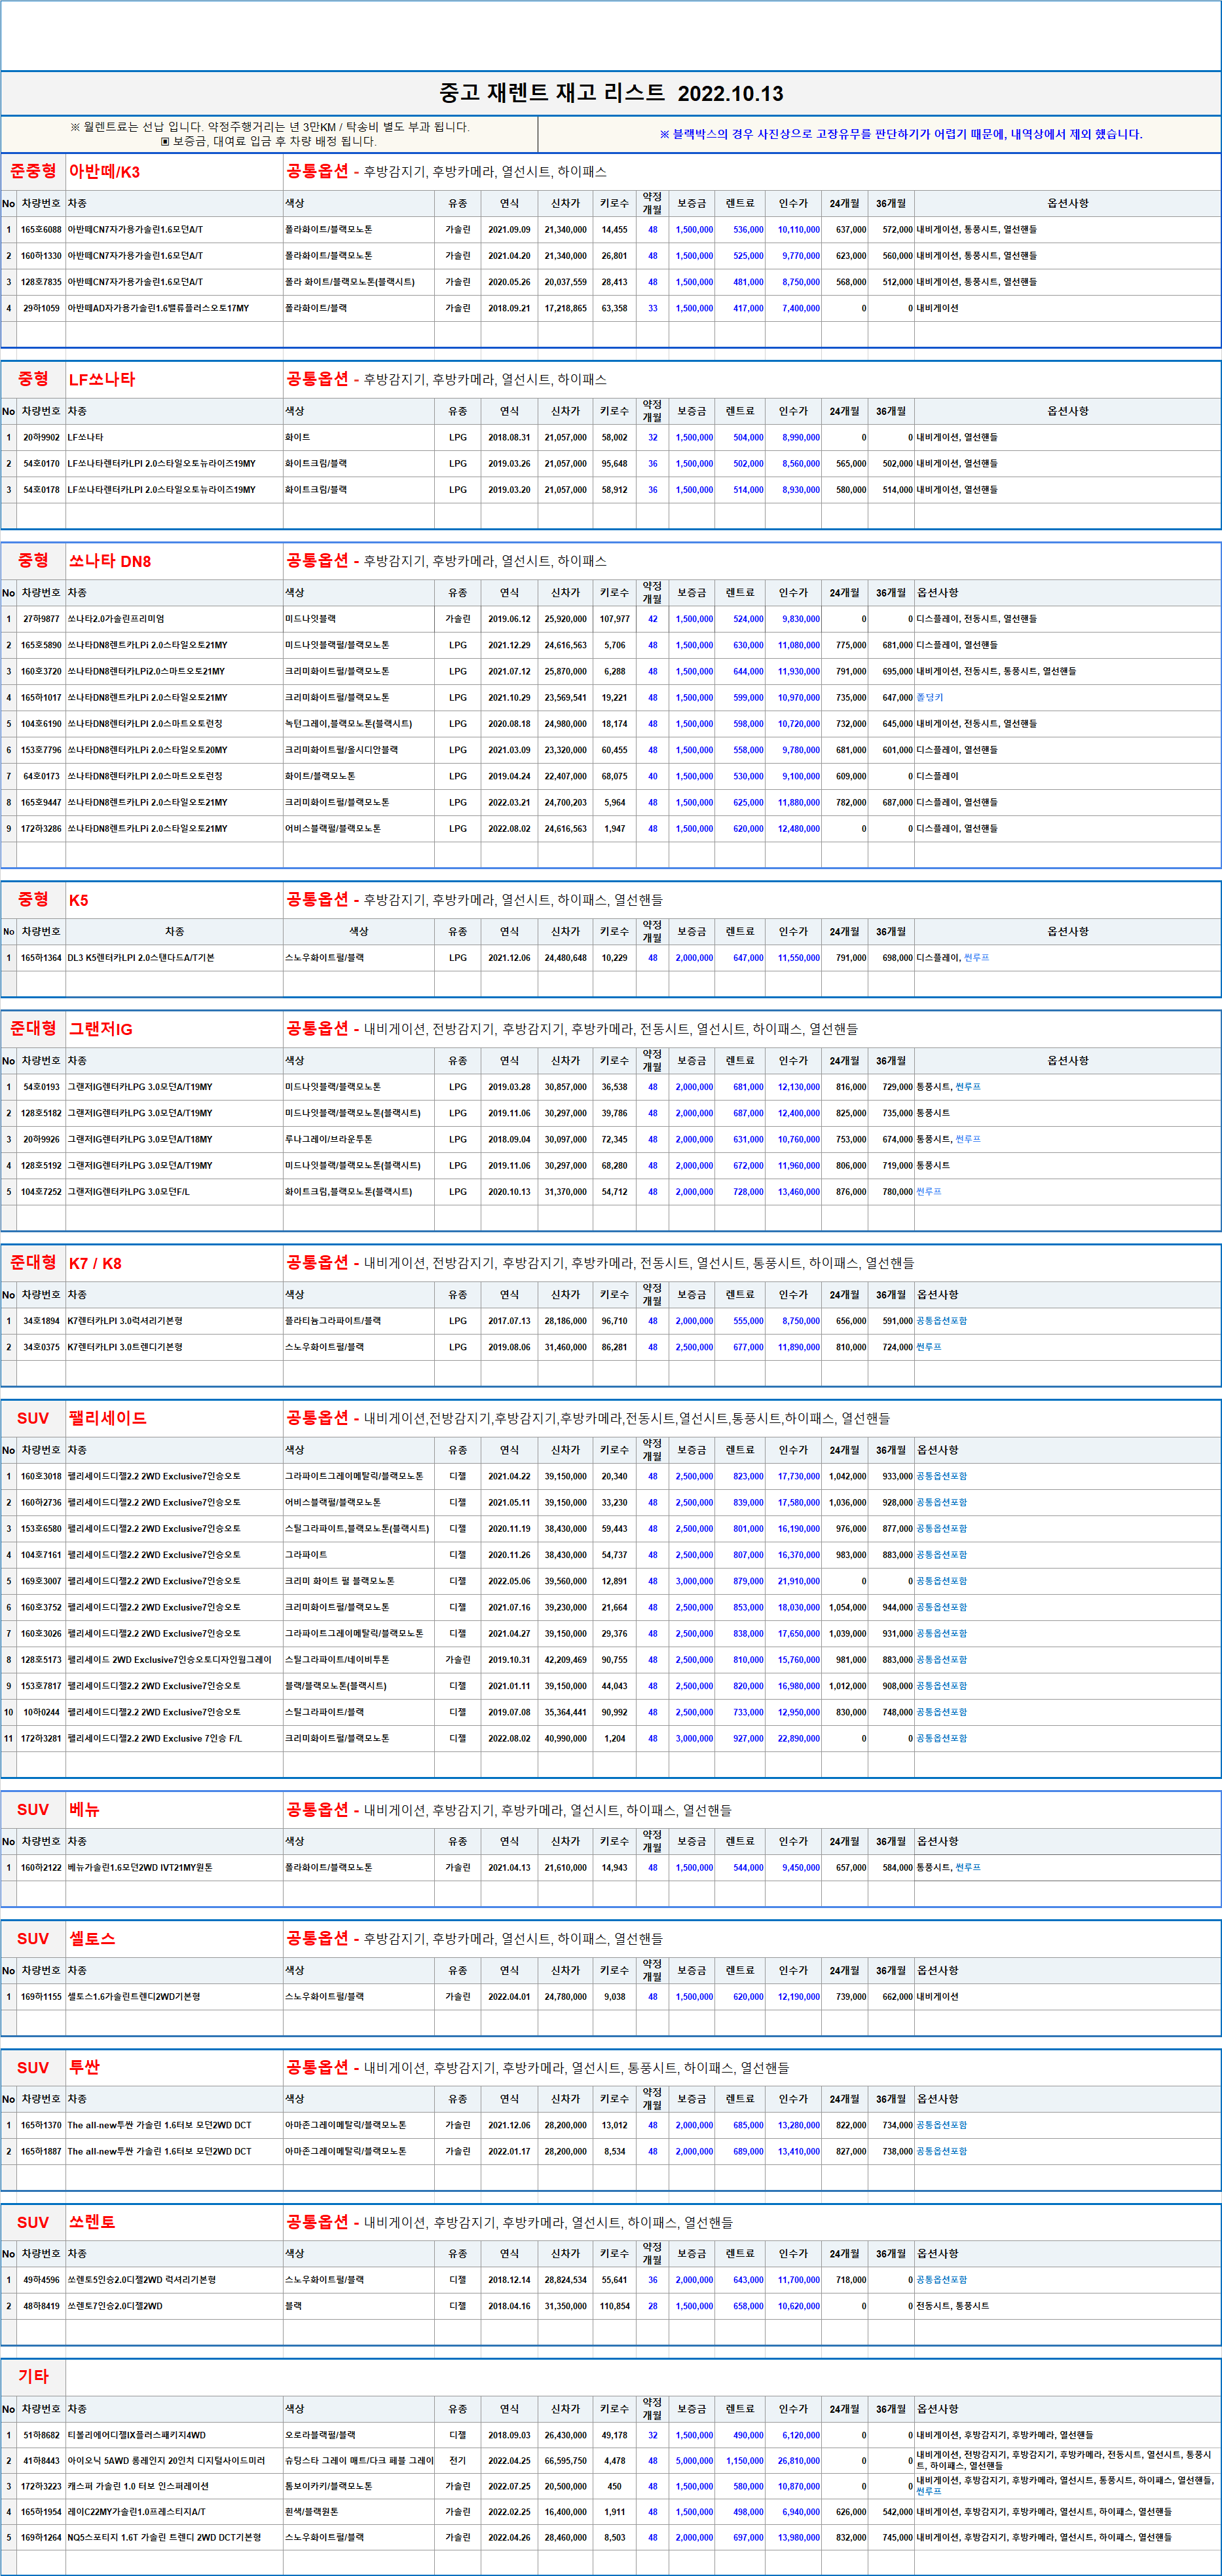This screenshot has height=2576, width=1222.
Task: Select mileage value '110,854'
Action: coord(614,2307)
